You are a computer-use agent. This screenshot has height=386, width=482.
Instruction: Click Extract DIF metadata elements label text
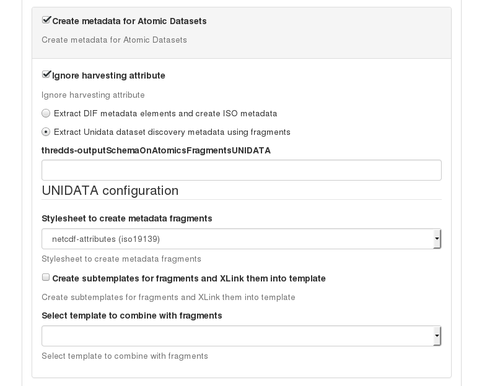pos(165,114)
